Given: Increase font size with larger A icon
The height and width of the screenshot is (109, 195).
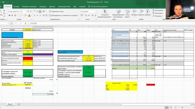Looking at the screenshot, I should tap(28, 12).
